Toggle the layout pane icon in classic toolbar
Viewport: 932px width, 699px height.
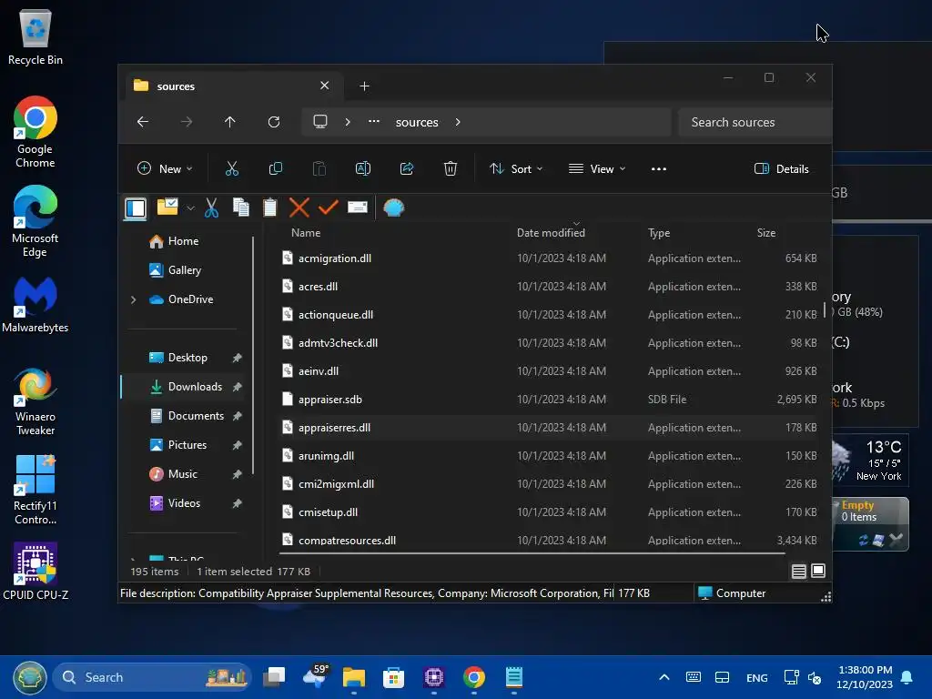click(x=136, y=208)
